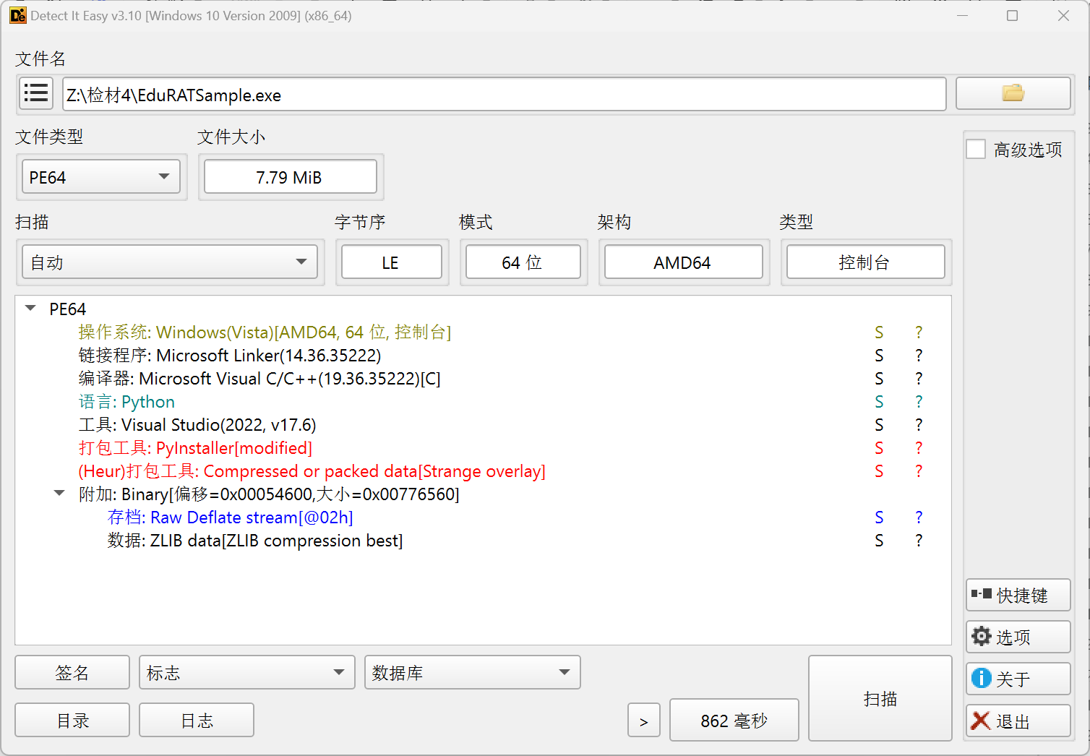The height and width of the screenshot is (756, 1090).
Task: Click the ? link on the 操作系统 row
Action: [919, 332]
